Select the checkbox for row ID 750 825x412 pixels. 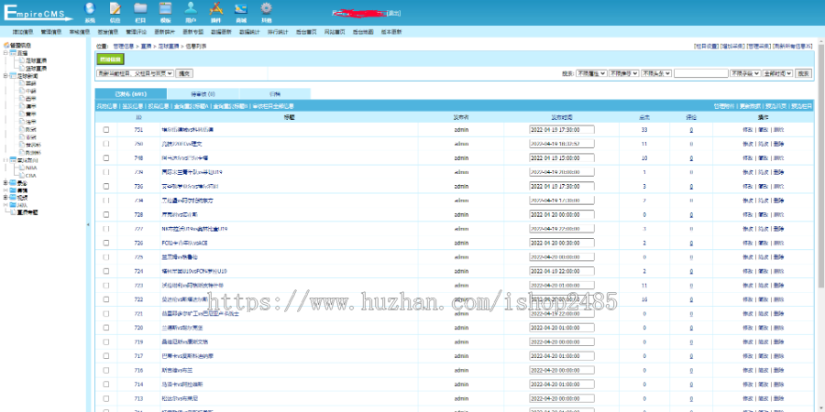click(106, 144)
